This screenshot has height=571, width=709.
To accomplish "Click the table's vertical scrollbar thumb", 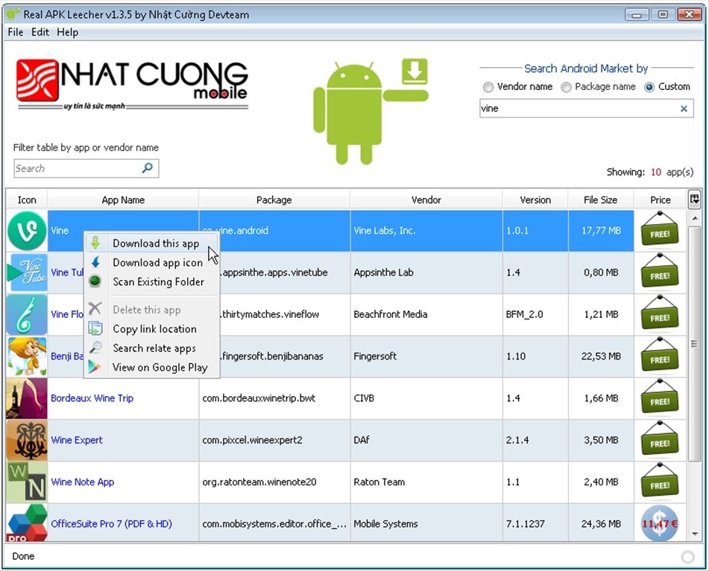I will click(x=694, y=344).
